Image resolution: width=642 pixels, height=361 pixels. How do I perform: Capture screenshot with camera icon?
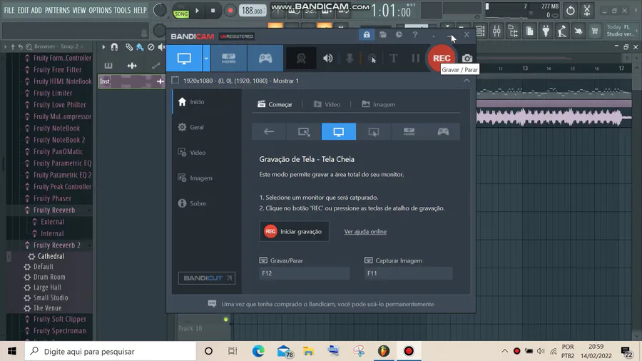coord(467,59)
